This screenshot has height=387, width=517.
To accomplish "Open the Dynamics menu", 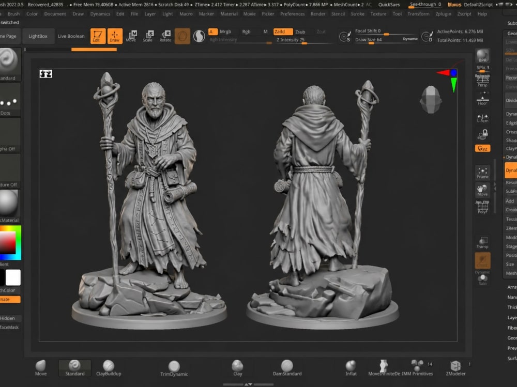I will coord(100,14).
